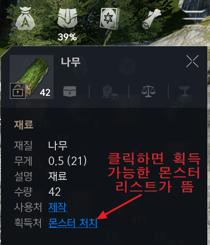This screenshot has width=210, height=245.
Task: Open the star card deck icon
Action: click(110, 18)
